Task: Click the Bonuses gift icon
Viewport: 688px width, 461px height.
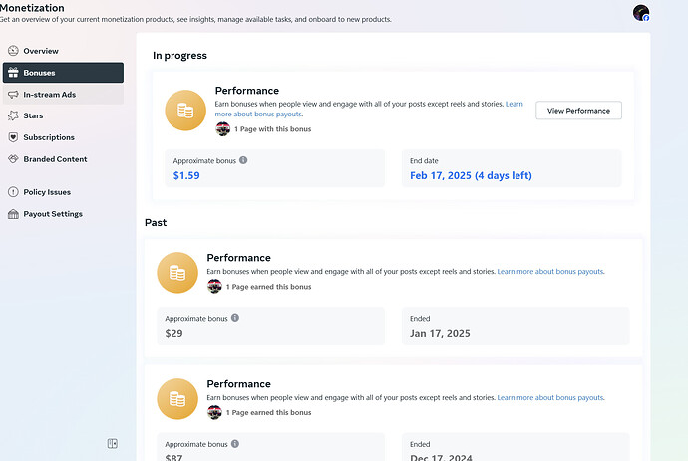Action: tap(13, 73)
